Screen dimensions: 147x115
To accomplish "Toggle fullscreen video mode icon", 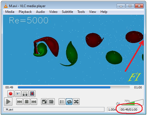I will coord(44,102).
